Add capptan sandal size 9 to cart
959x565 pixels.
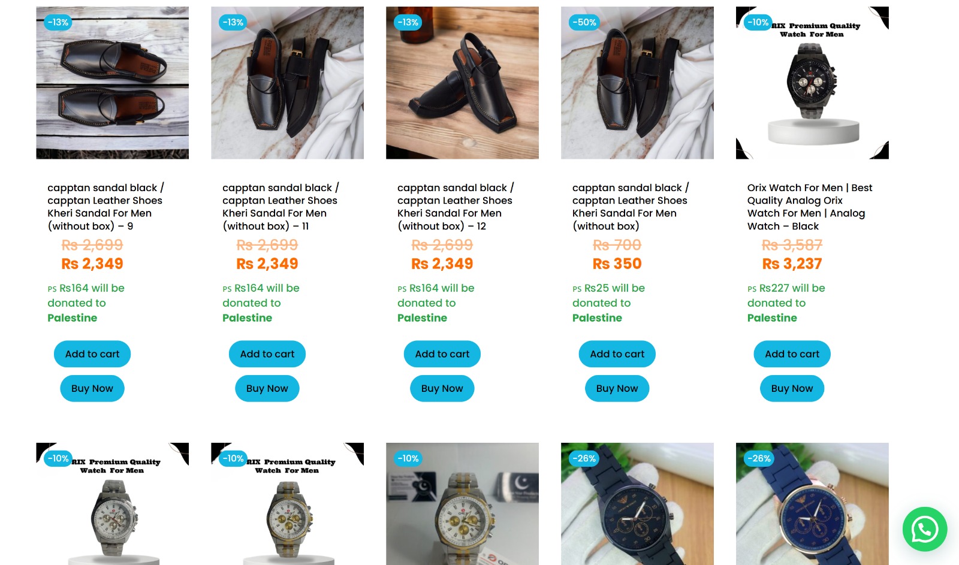click(x=92, y=354)
